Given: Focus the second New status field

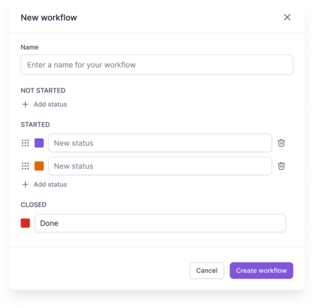Looking at the screenshot, I should [160, 166].
